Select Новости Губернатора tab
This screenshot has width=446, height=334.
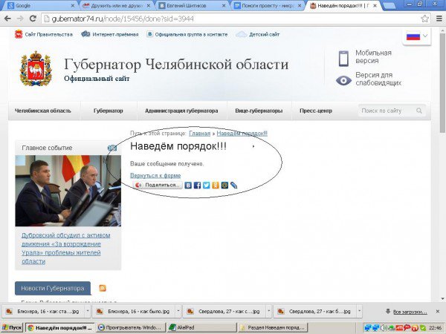pyautogui.click(x=53, y=288)
